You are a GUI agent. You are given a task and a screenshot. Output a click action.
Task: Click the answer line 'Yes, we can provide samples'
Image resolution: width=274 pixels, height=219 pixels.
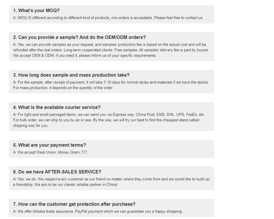click(110, 45)
